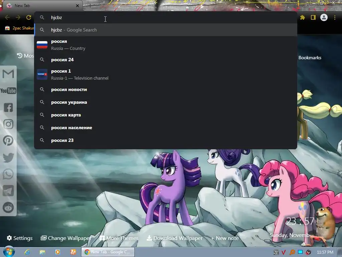Open the new tab plus button
The height and width of the screenshot is (257, 342).
click(x=90, y=6)
